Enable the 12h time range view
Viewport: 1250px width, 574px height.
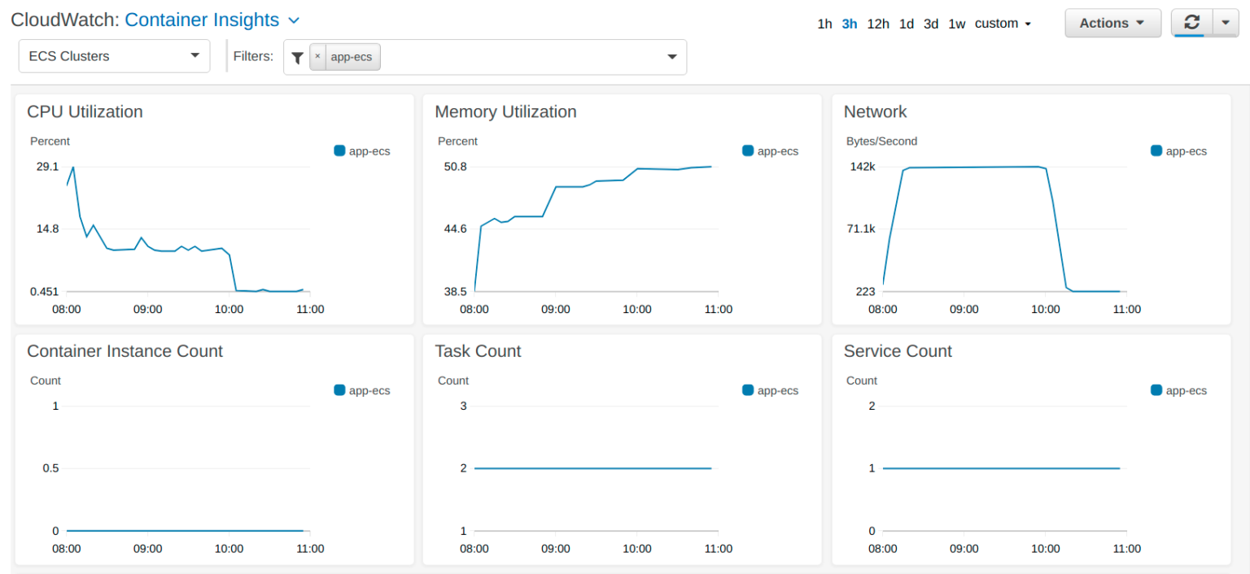pos(878,24)
